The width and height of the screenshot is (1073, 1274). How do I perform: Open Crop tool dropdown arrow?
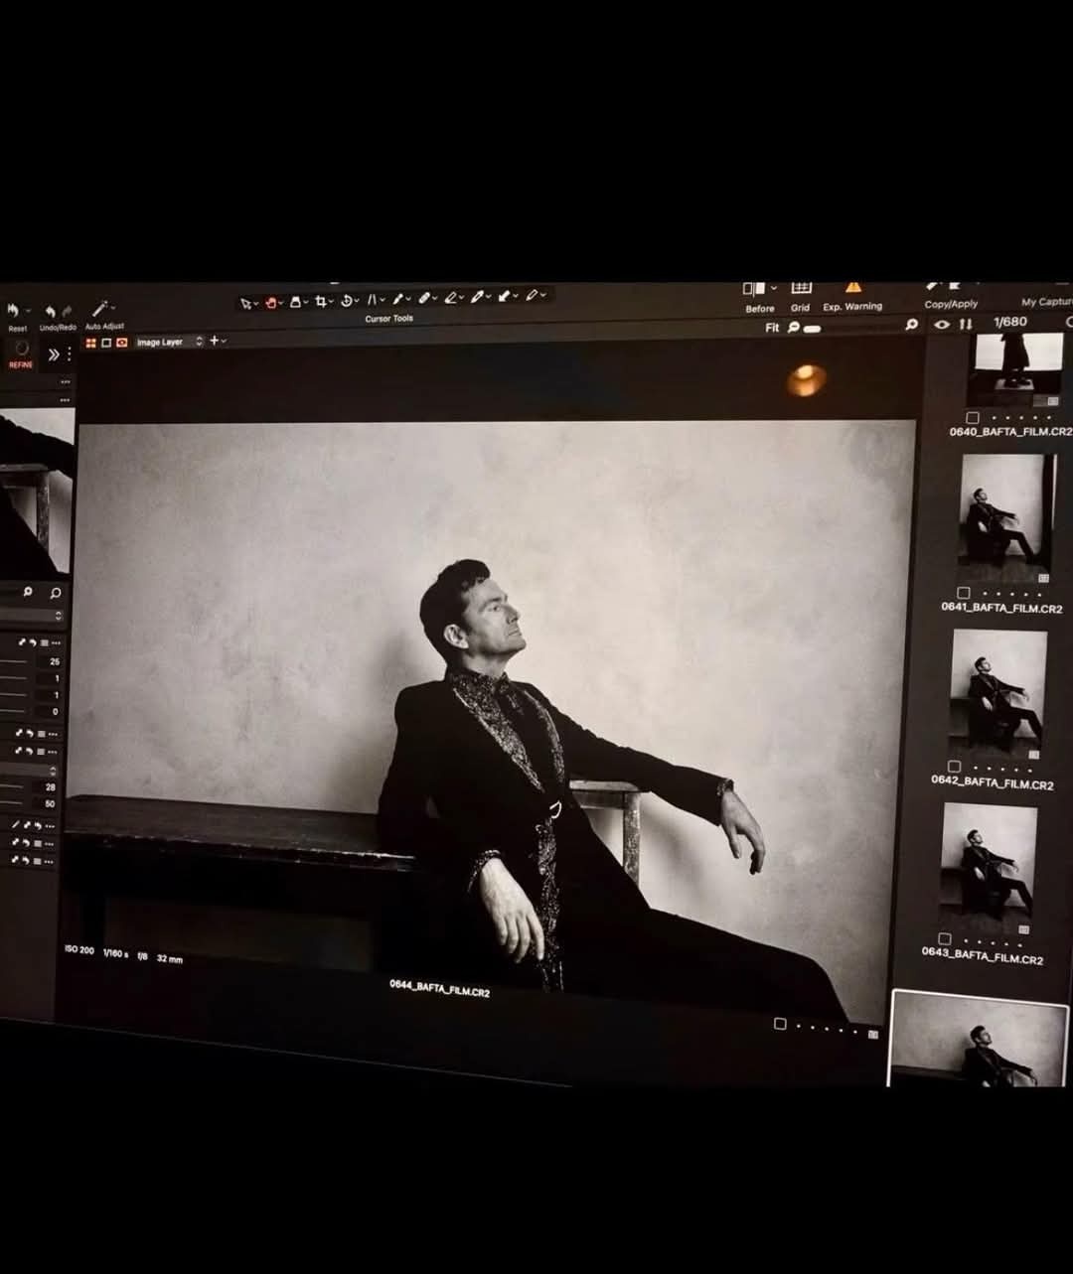point(331,301)
